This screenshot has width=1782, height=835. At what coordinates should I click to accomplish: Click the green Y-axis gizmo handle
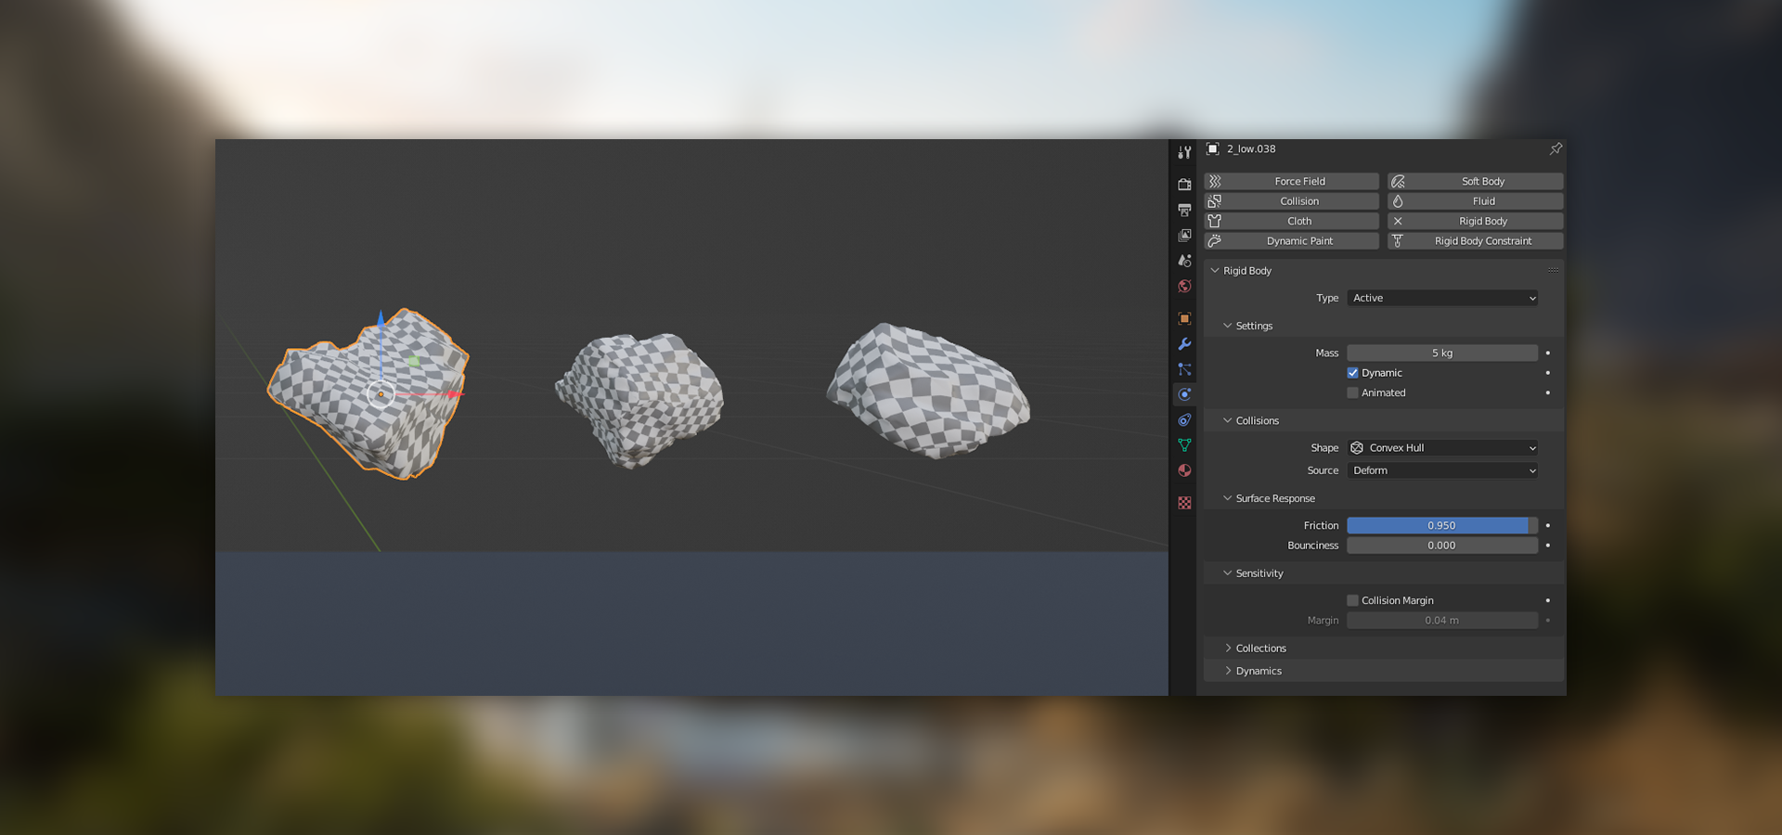click(x=413, y=361)
